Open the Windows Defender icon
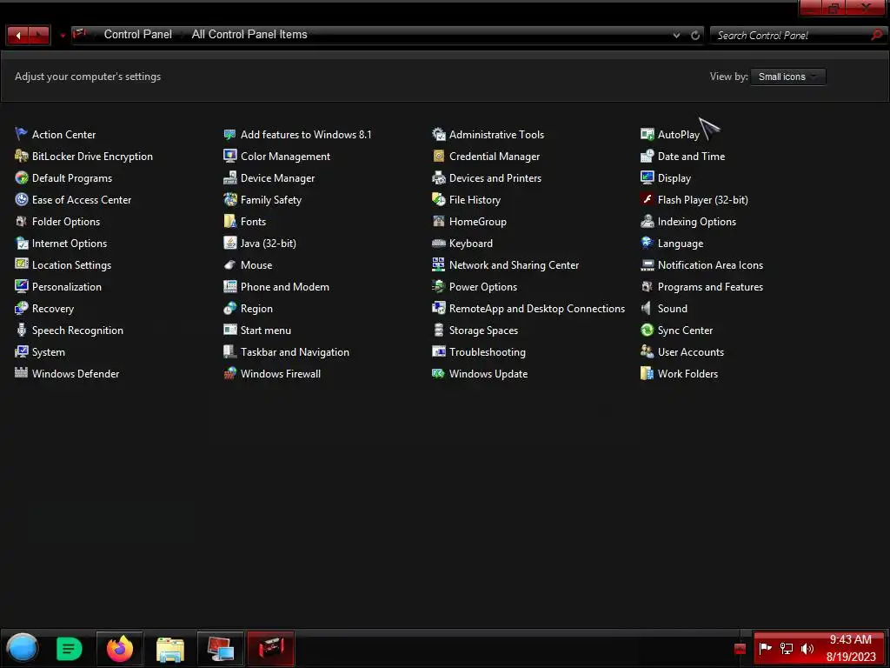The height and width of the screenshot is (668, 890). 21,373
